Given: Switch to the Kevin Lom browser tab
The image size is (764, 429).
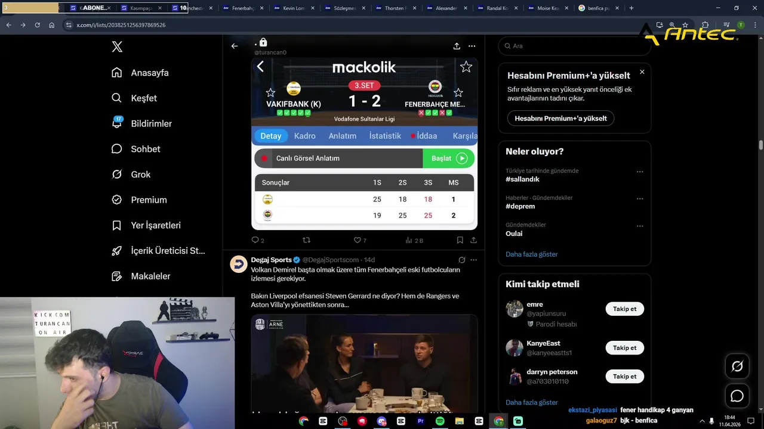Looking at the screenshot, I should coord(293,8).
